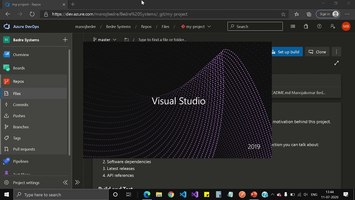
Task: Open the browser Collections icon
Action: click(x=309, y=14)
